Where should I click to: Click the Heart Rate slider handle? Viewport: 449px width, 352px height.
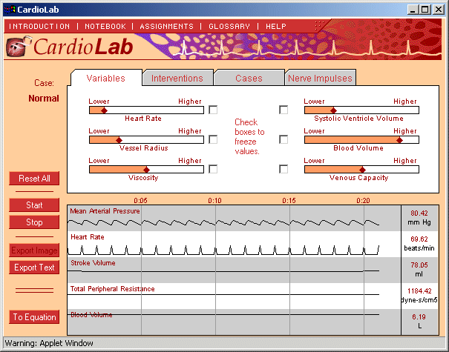pos(104,110)
